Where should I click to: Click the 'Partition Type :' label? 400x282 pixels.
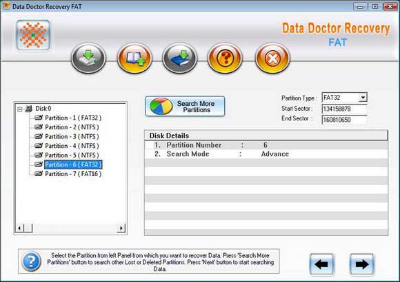pyautogui.click(x=299, y=98)
